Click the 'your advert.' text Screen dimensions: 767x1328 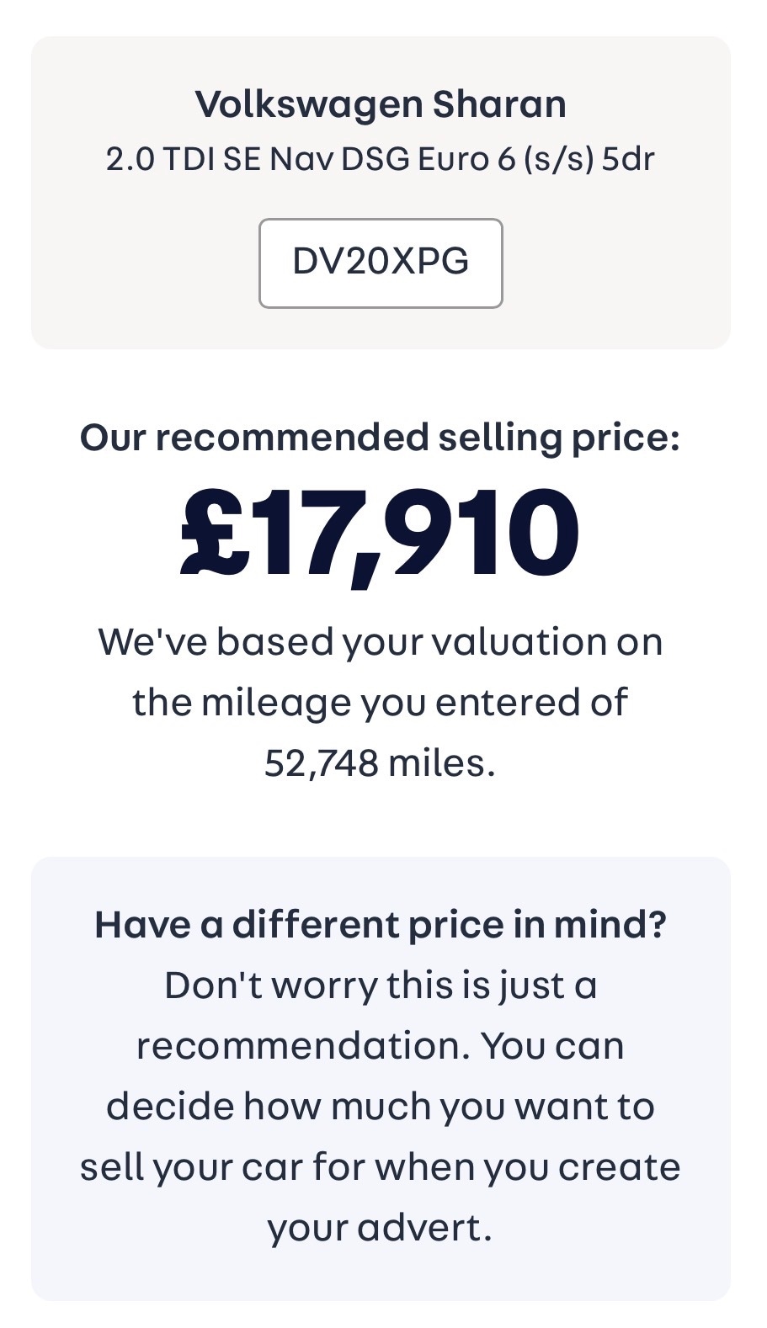[x=381, y=1228]
